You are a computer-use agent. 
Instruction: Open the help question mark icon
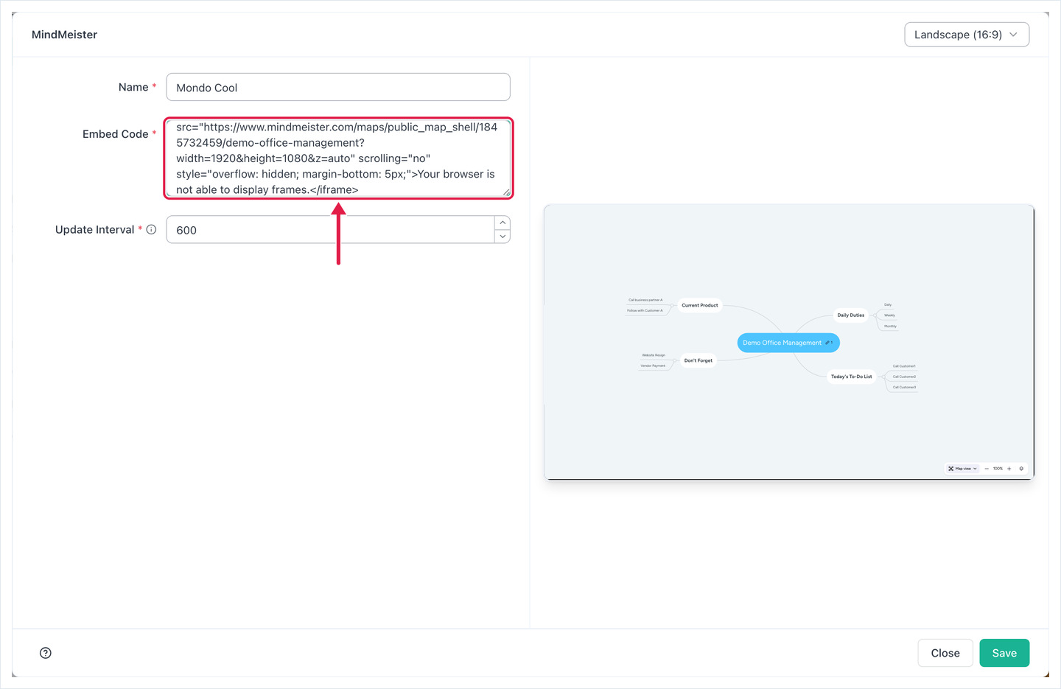pos(46,653)
